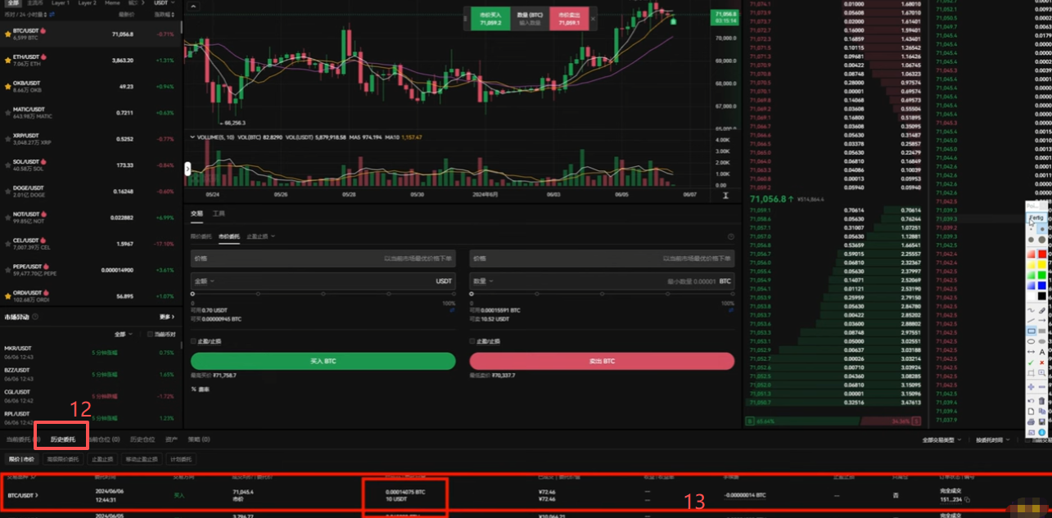Click the green 买入 BTC button
This screenshot has width=1052, height=518.
(323, 361)
